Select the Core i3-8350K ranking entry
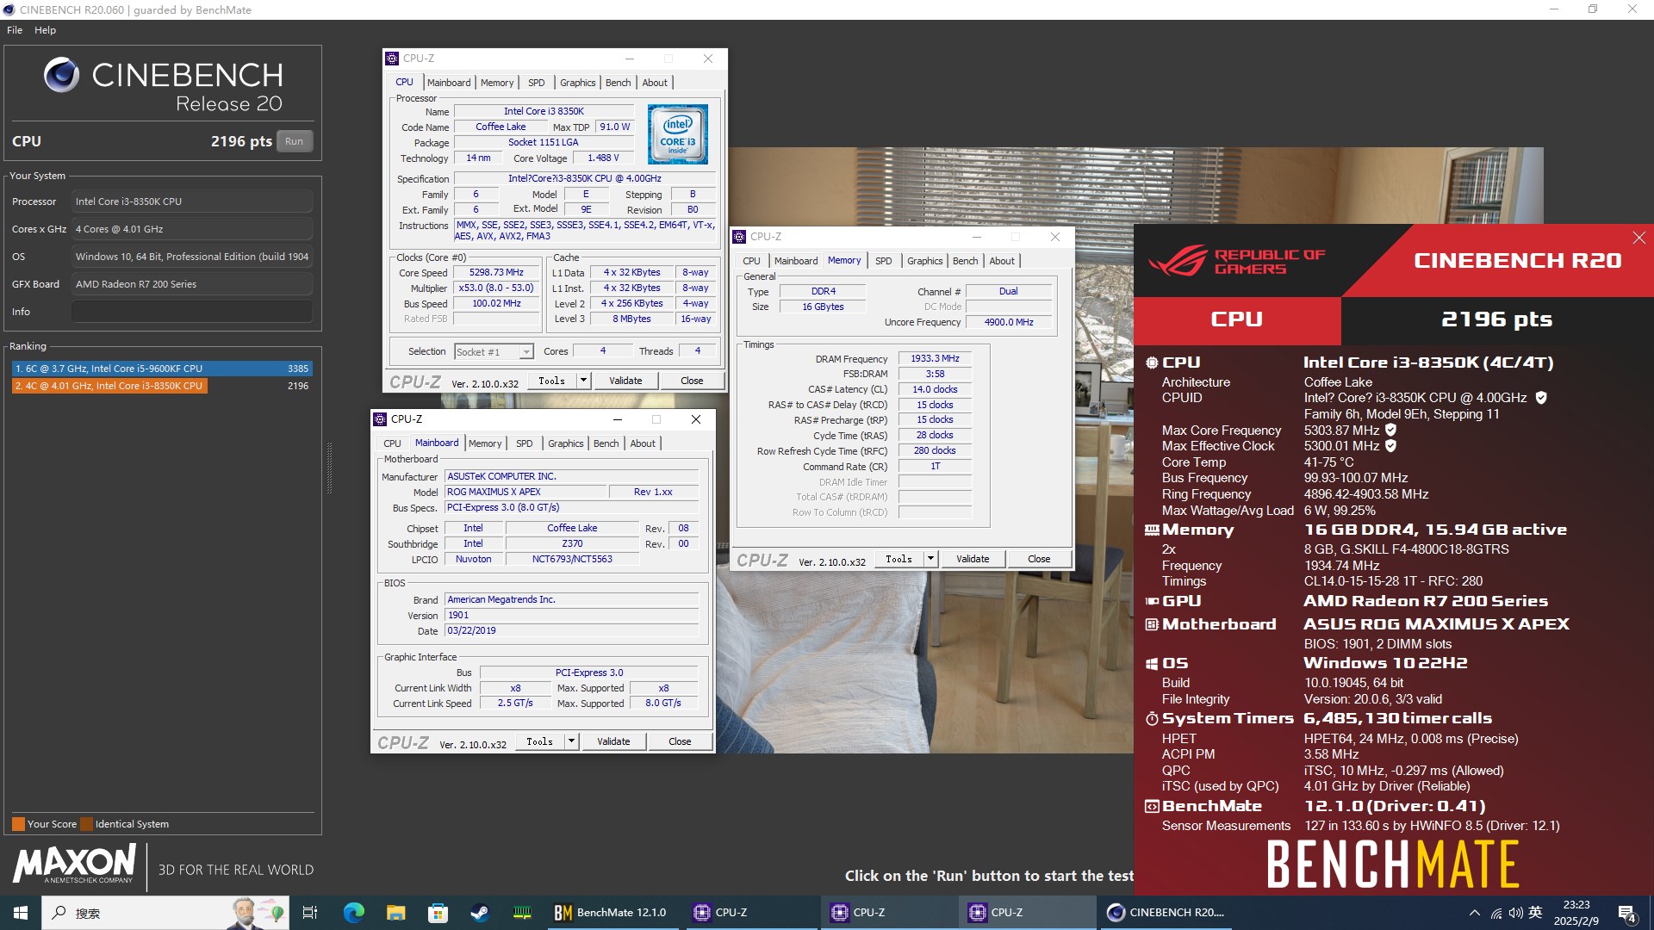The height and width of the screenshot is (930, 1654). (x=162, y=386)
